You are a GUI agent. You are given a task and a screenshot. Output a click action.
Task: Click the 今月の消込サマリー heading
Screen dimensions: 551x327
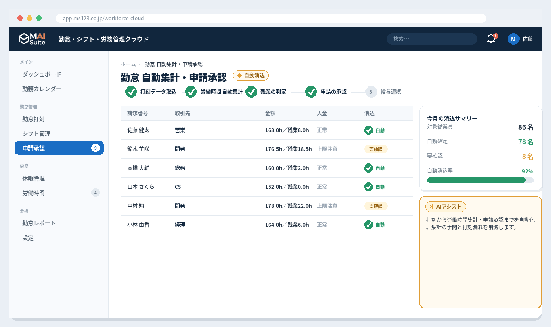[x=452, y=118]
